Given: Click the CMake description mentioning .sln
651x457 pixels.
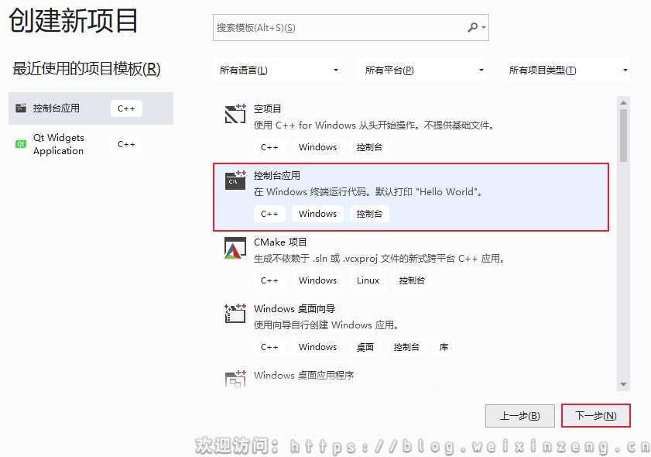Looking at the screenshot, I should (x=379, y=259).
